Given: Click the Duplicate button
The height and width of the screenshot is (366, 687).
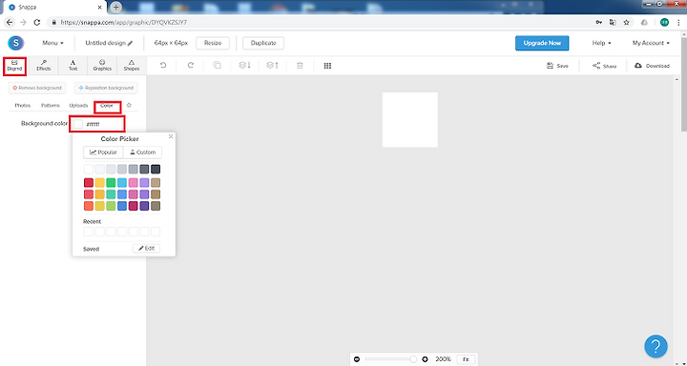Looking at the screenshot, I should 263,43.
